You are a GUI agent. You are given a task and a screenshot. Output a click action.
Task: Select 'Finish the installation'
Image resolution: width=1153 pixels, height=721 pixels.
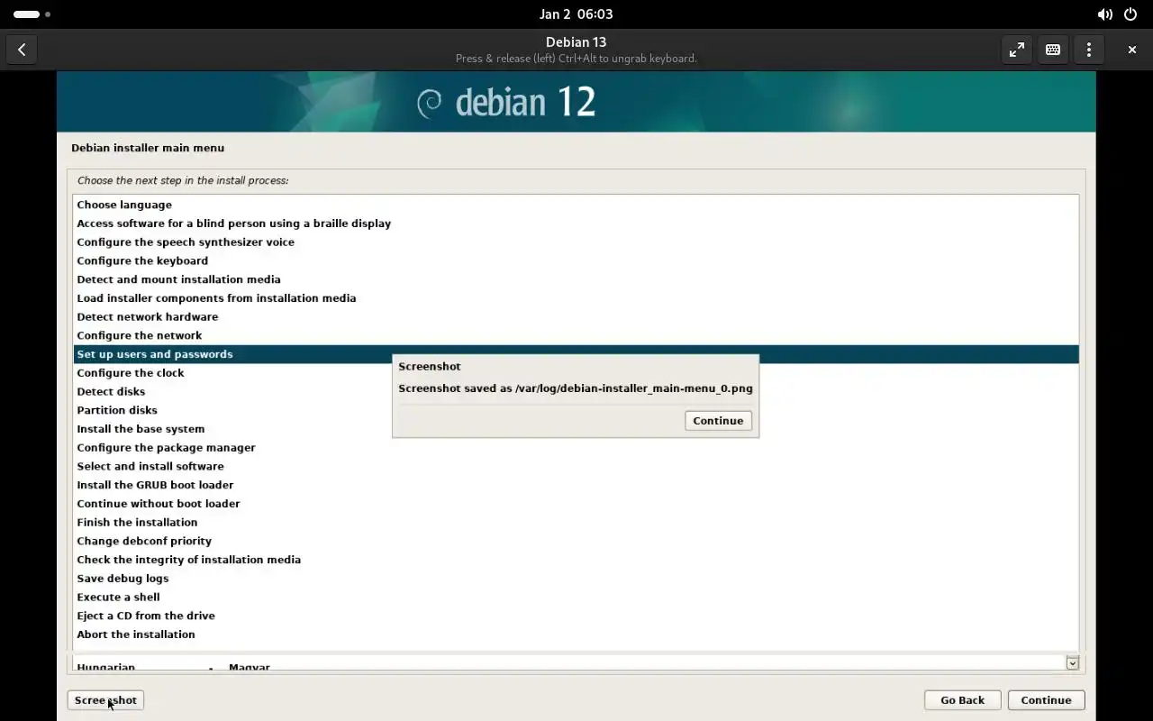click(576, 523)
